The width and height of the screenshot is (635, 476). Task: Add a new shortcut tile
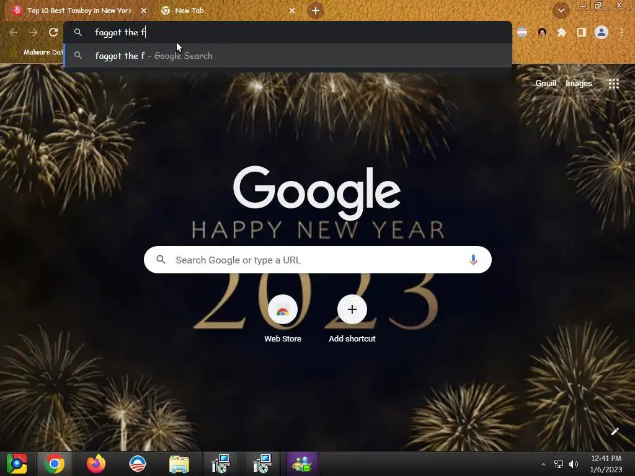point(352,319)
